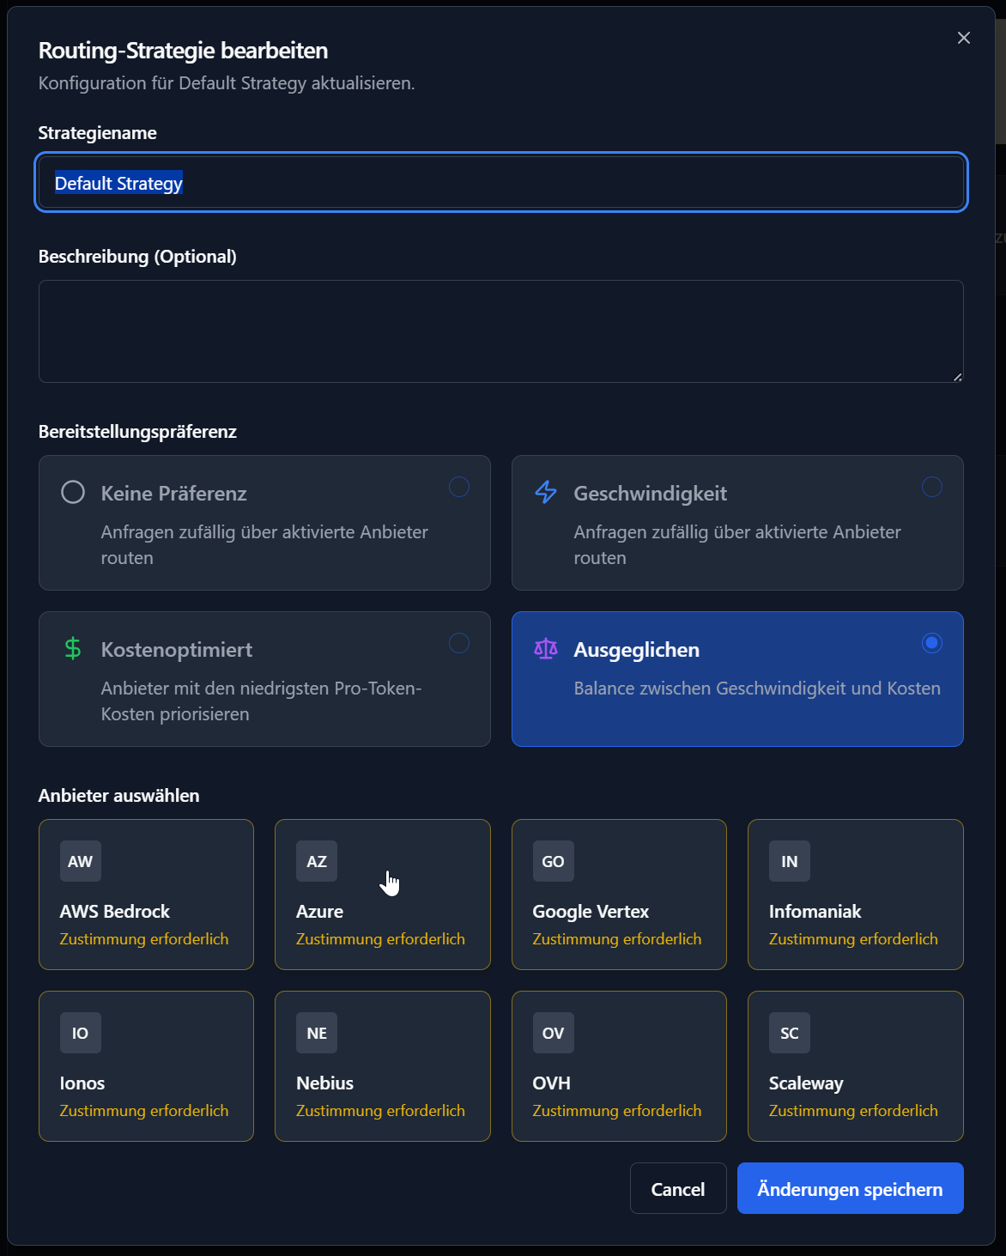The height and width of the screenshot is (1256, 1006).
Task: Enable the Ionos provider card
Action: (145, 1066)
